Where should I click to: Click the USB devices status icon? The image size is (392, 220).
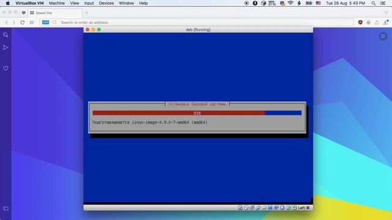point(258,208)
